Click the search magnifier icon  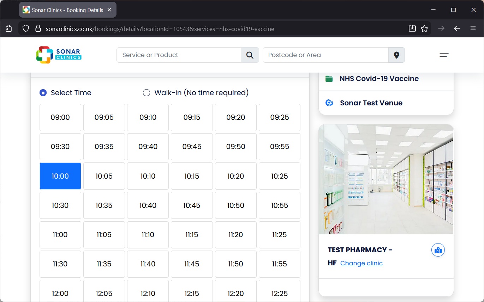tap(250, 55)
